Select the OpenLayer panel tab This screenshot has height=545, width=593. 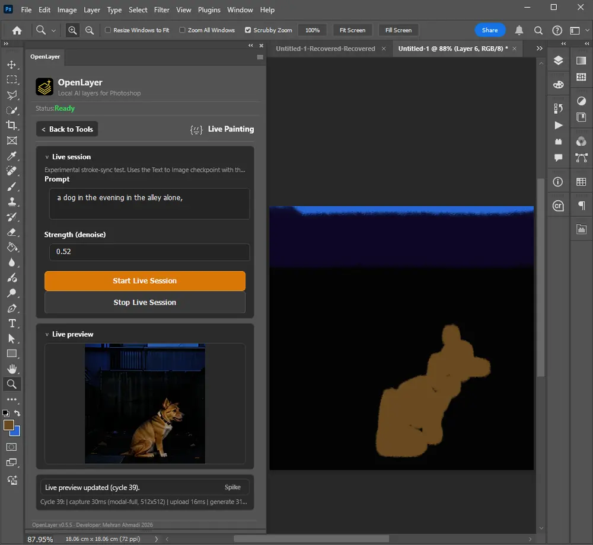(x=45, y=57)
